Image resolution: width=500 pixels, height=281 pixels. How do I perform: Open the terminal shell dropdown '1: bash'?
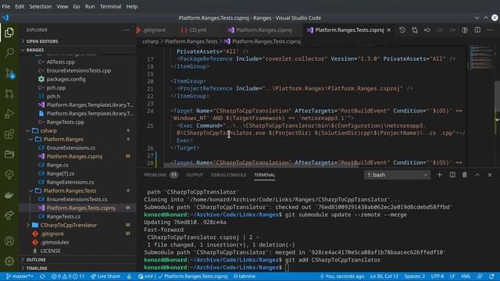click(397, 175)
